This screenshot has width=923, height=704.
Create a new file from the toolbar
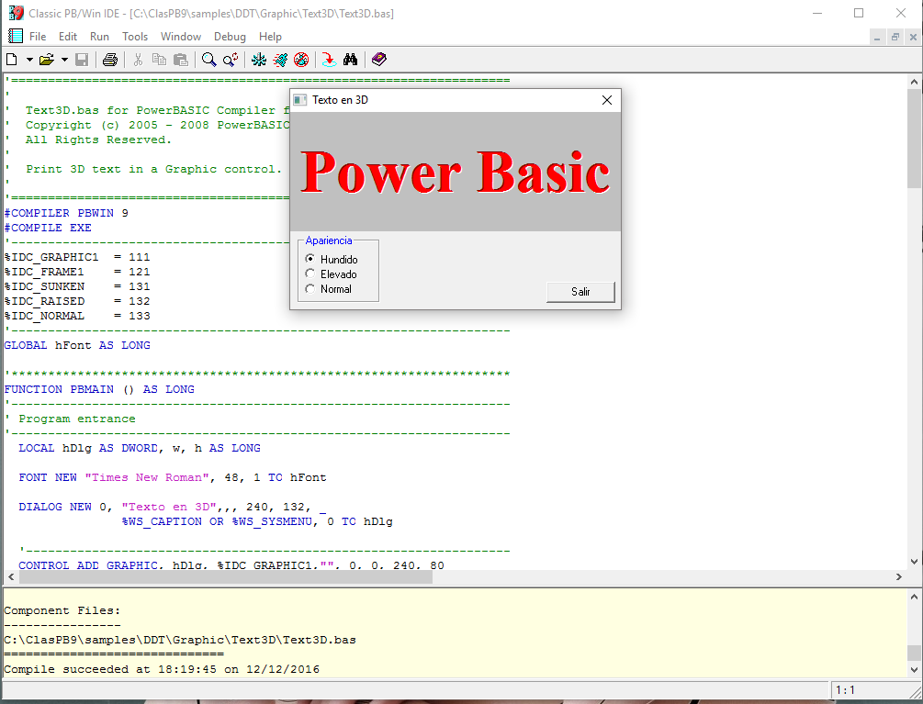(12, 59)
